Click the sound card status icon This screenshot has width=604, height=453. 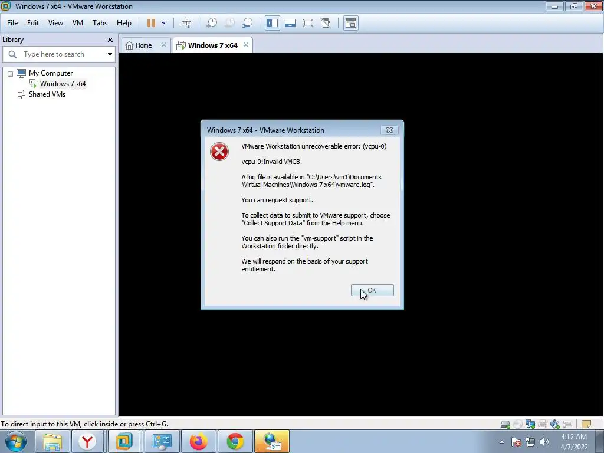[x=554, y=425]
